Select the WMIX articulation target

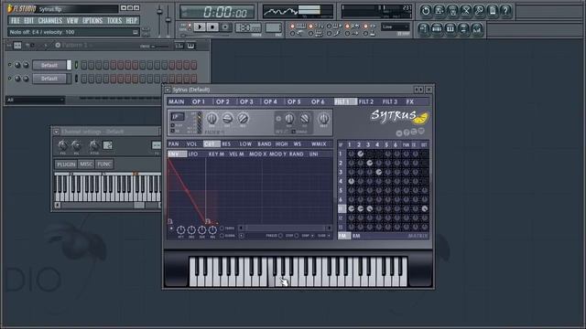(319, 144)
